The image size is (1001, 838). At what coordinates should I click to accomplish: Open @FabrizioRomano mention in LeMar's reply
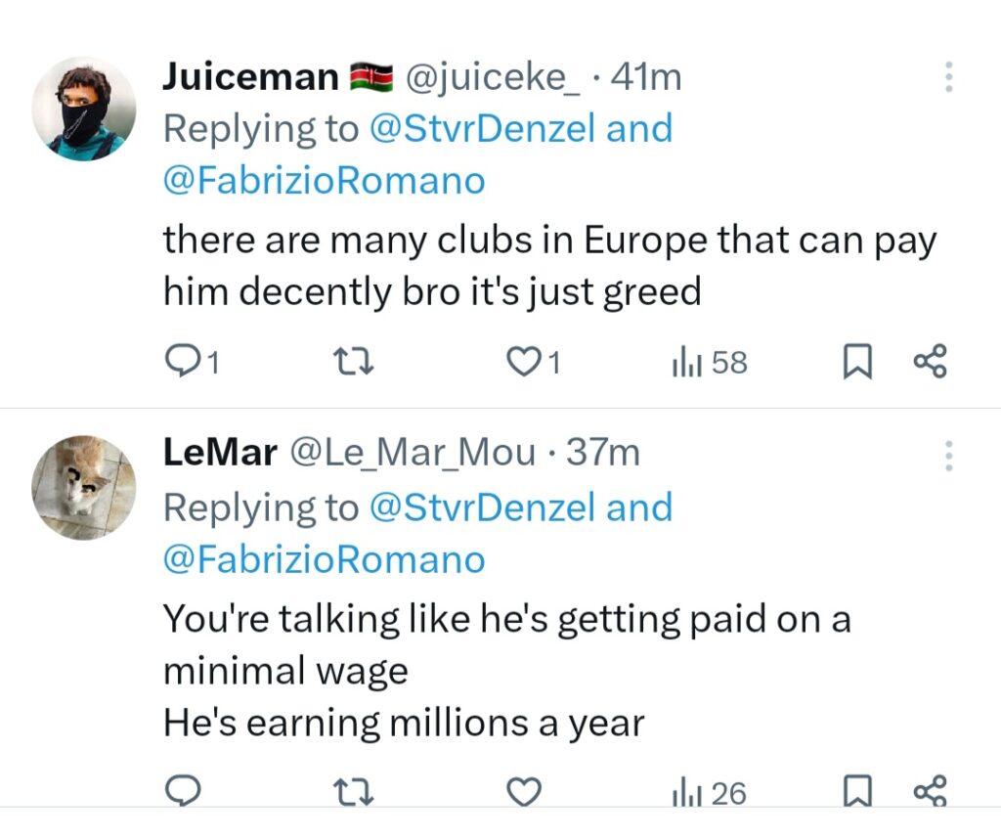324,560
